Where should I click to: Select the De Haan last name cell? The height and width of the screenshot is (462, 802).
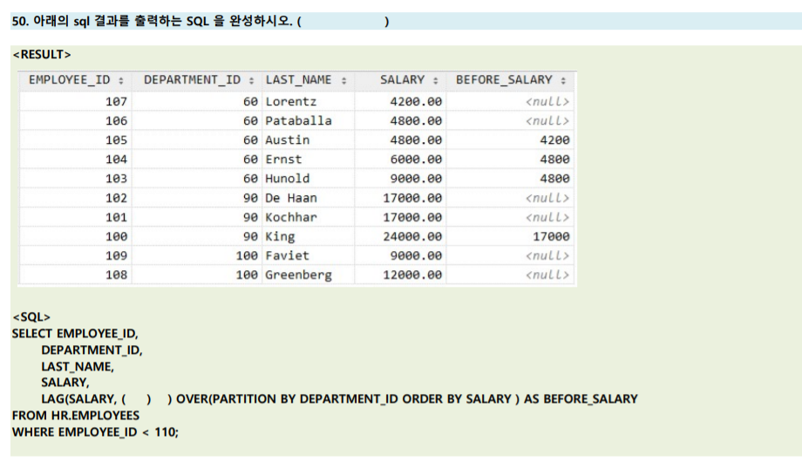click(x=308, y=198)
